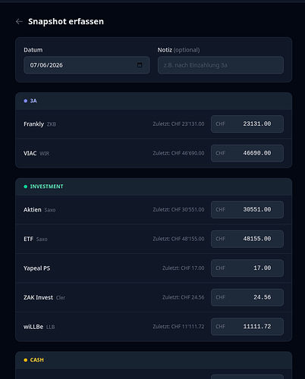Click the green INVESTMENT category dot

click(26, 186)
